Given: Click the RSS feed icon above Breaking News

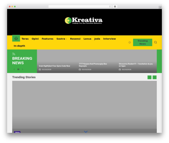Looking at the screenshot, I should [14, 54].
